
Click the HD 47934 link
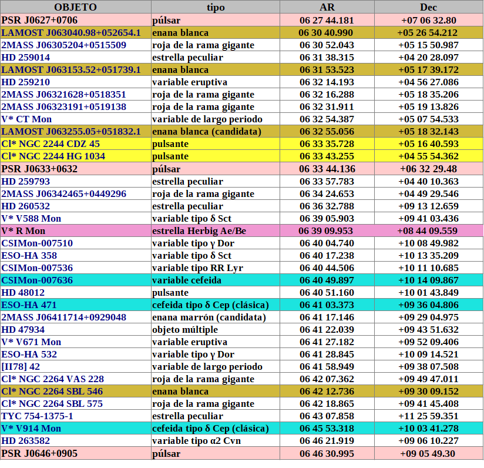coord(23,330)
